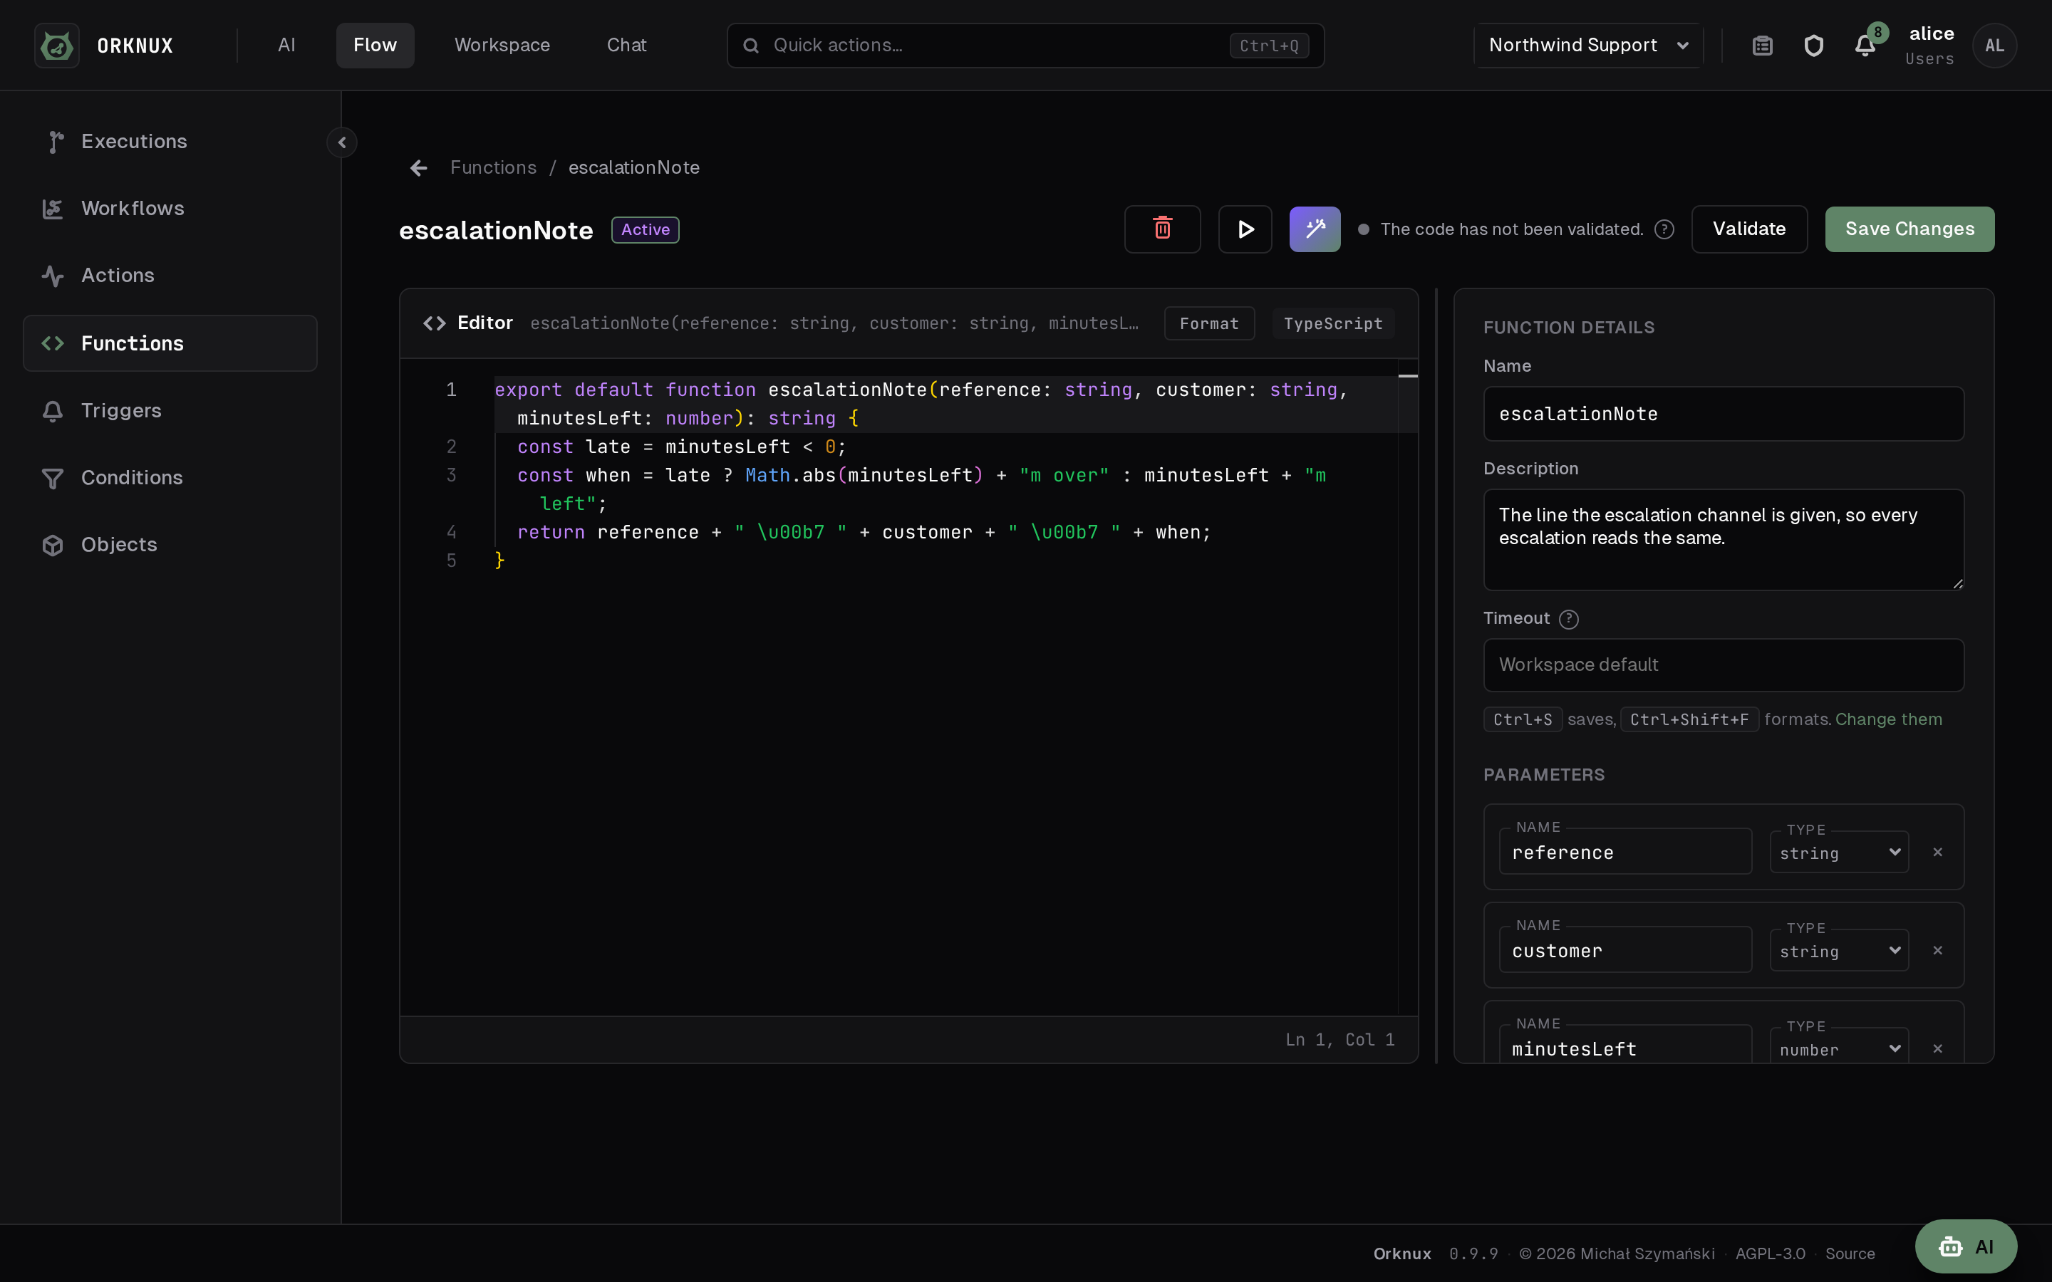
Task: Open the alice user avatar menu
Action: point(1994,45)
